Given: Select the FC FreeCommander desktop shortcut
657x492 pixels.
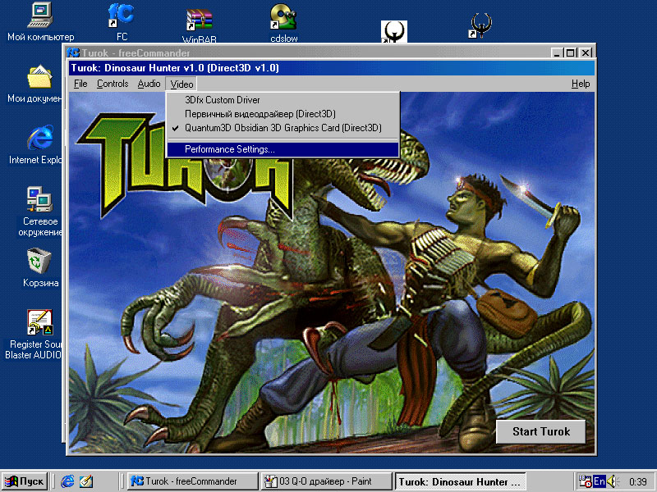Looking at the screenshot, I should click(122, 22).
